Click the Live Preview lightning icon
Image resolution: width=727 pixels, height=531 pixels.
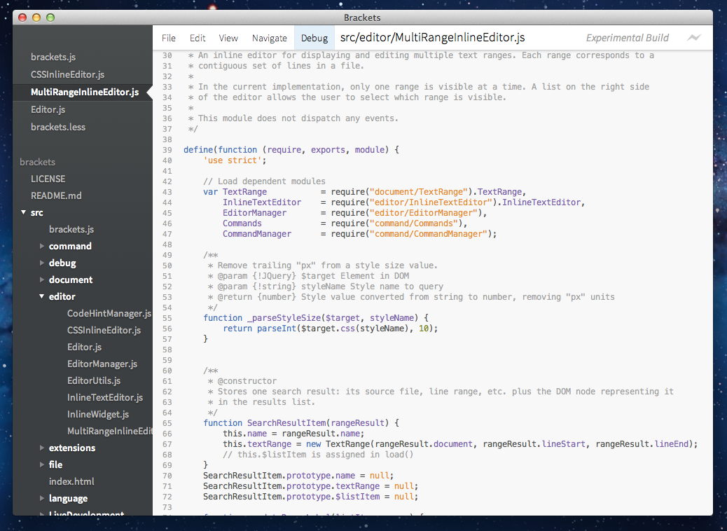(x=693, y=38)
